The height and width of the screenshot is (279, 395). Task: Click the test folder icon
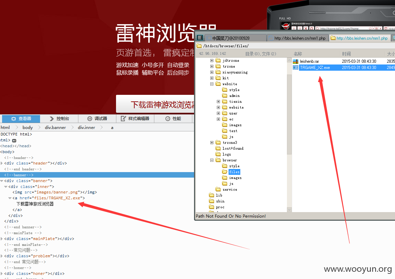click(225, 131)
